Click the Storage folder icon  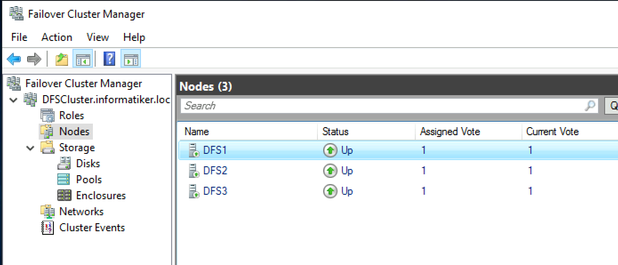(48, 148)
